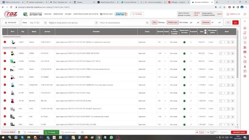Click the AVTOOPT-NN partner program logo
Image resolution: width=249 pixels, height=140 pixels.
33,14
